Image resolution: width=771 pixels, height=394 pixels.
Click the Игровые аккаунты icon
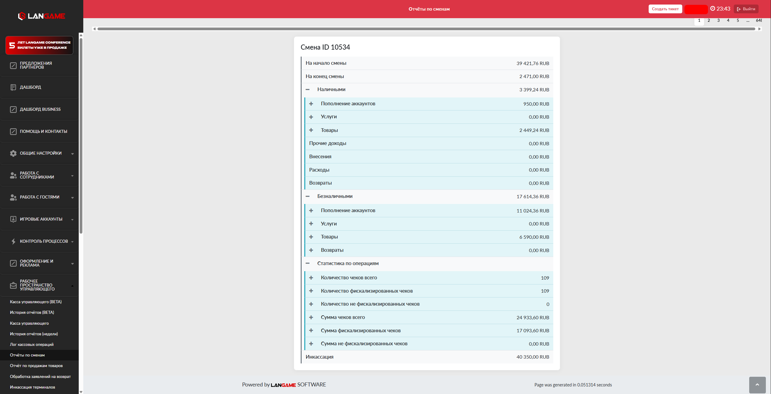click(13, 219)
